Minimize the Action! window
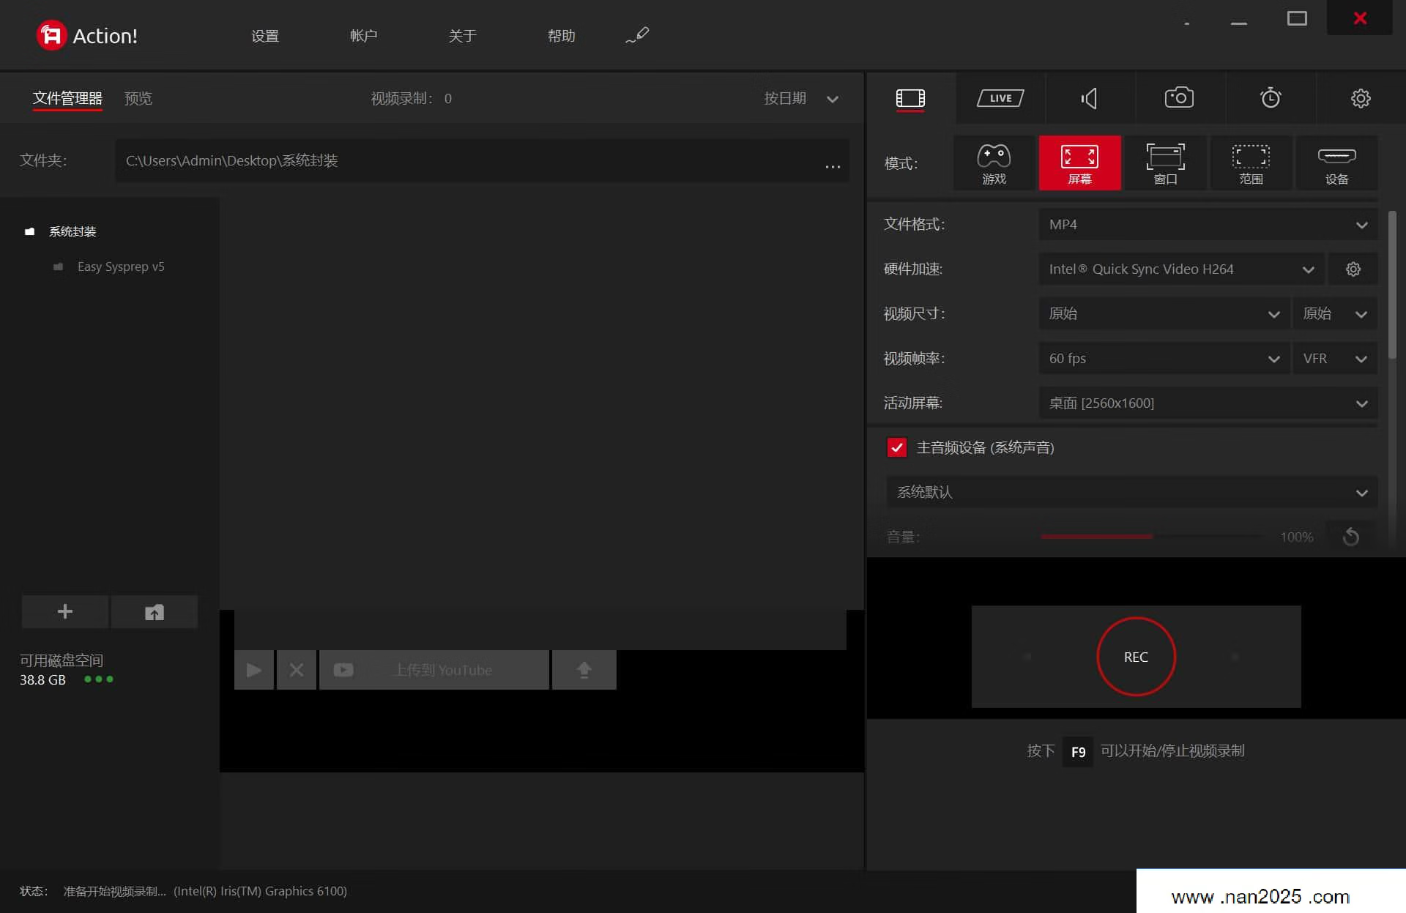Screen dimensions: 1406x913 tap(1238, 23)
